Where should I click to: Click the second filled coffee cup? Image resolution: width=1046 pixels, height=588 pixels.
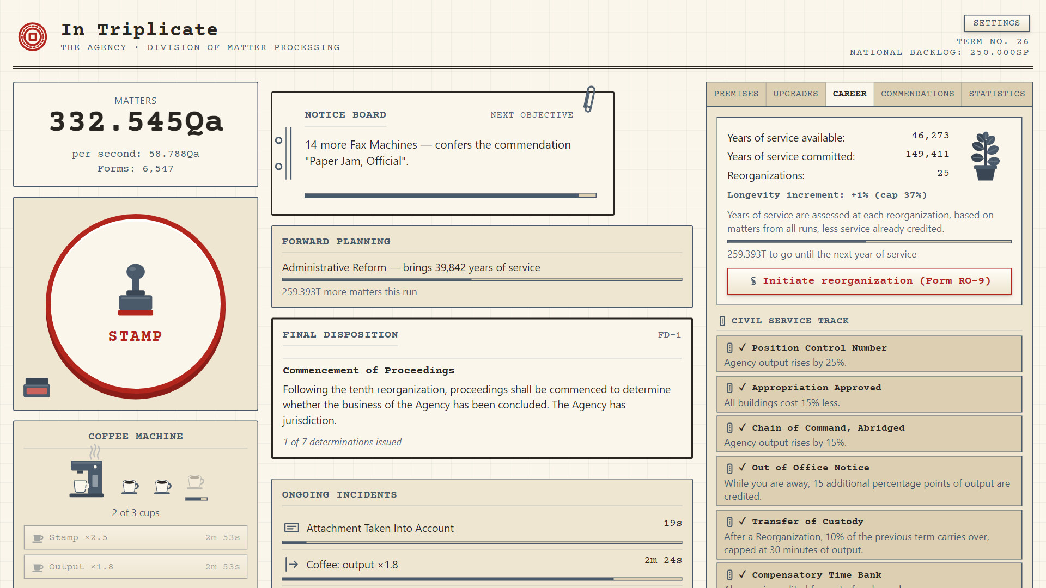pyautogui.click(x=163, y=486)
